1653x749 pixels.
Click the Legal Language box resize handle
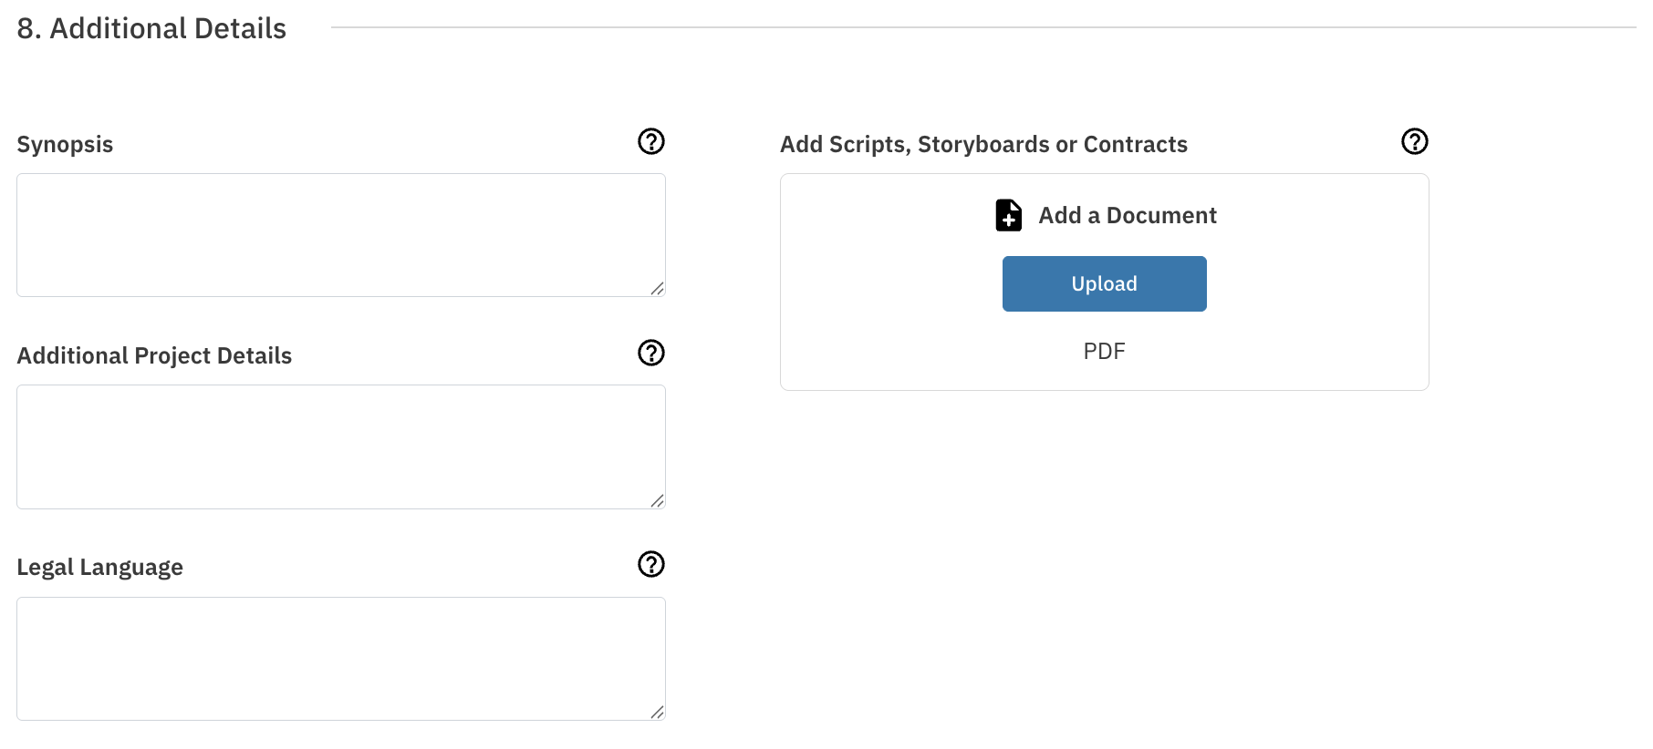[657, 712]
